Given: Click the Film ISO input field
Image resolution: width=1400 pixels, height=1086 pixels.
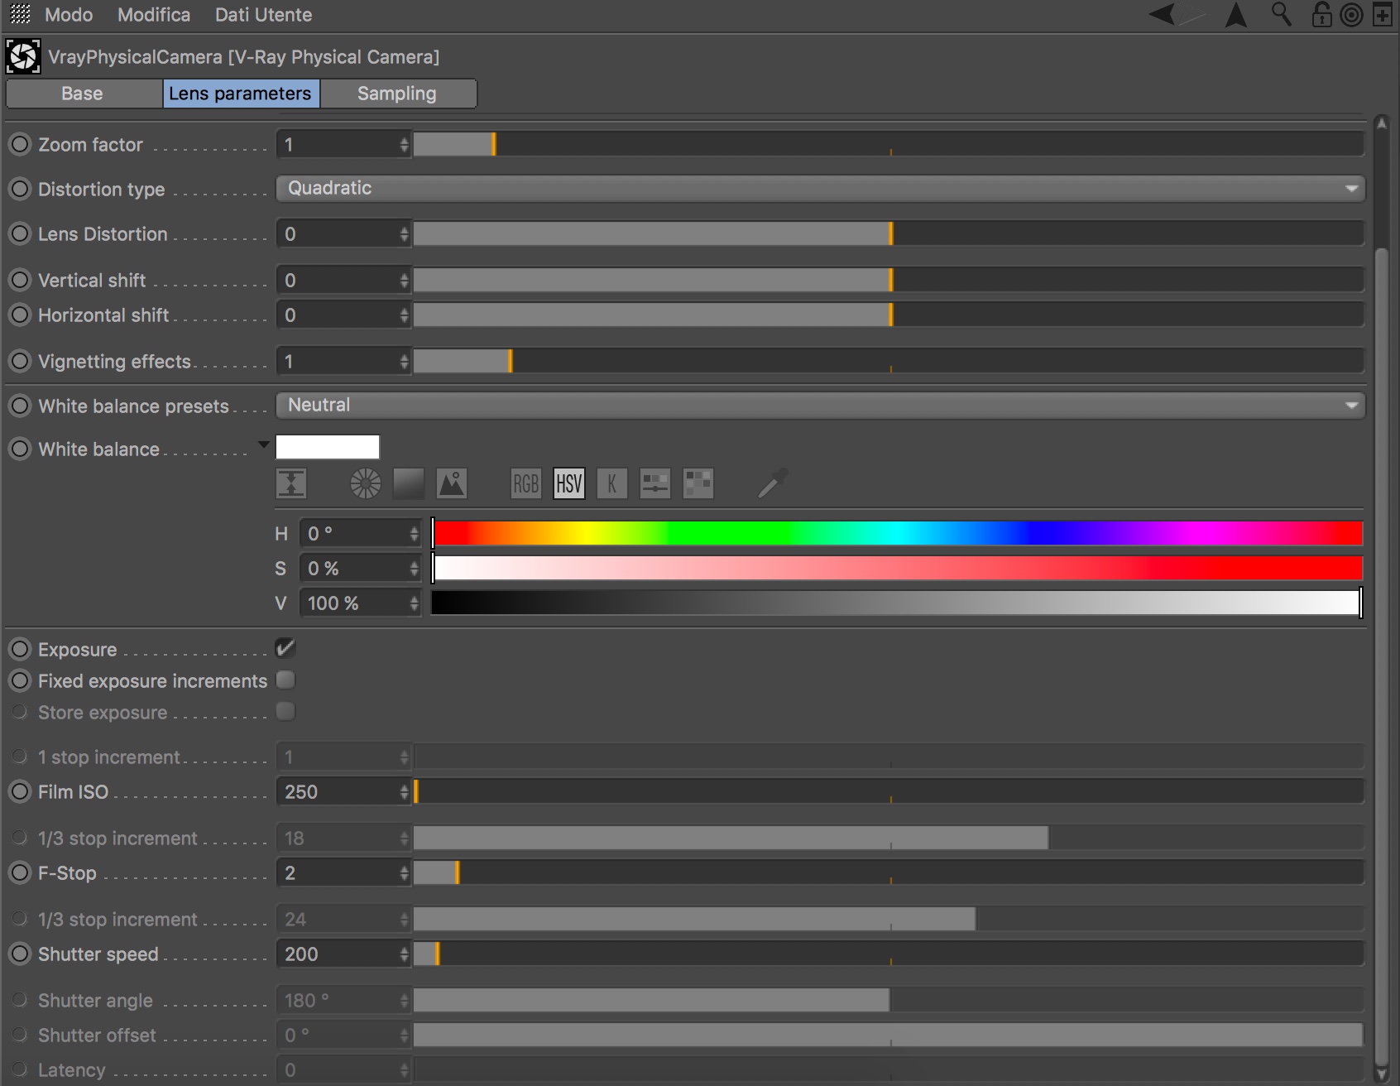Looking at the screenshot, I should (x=343, y=792).
